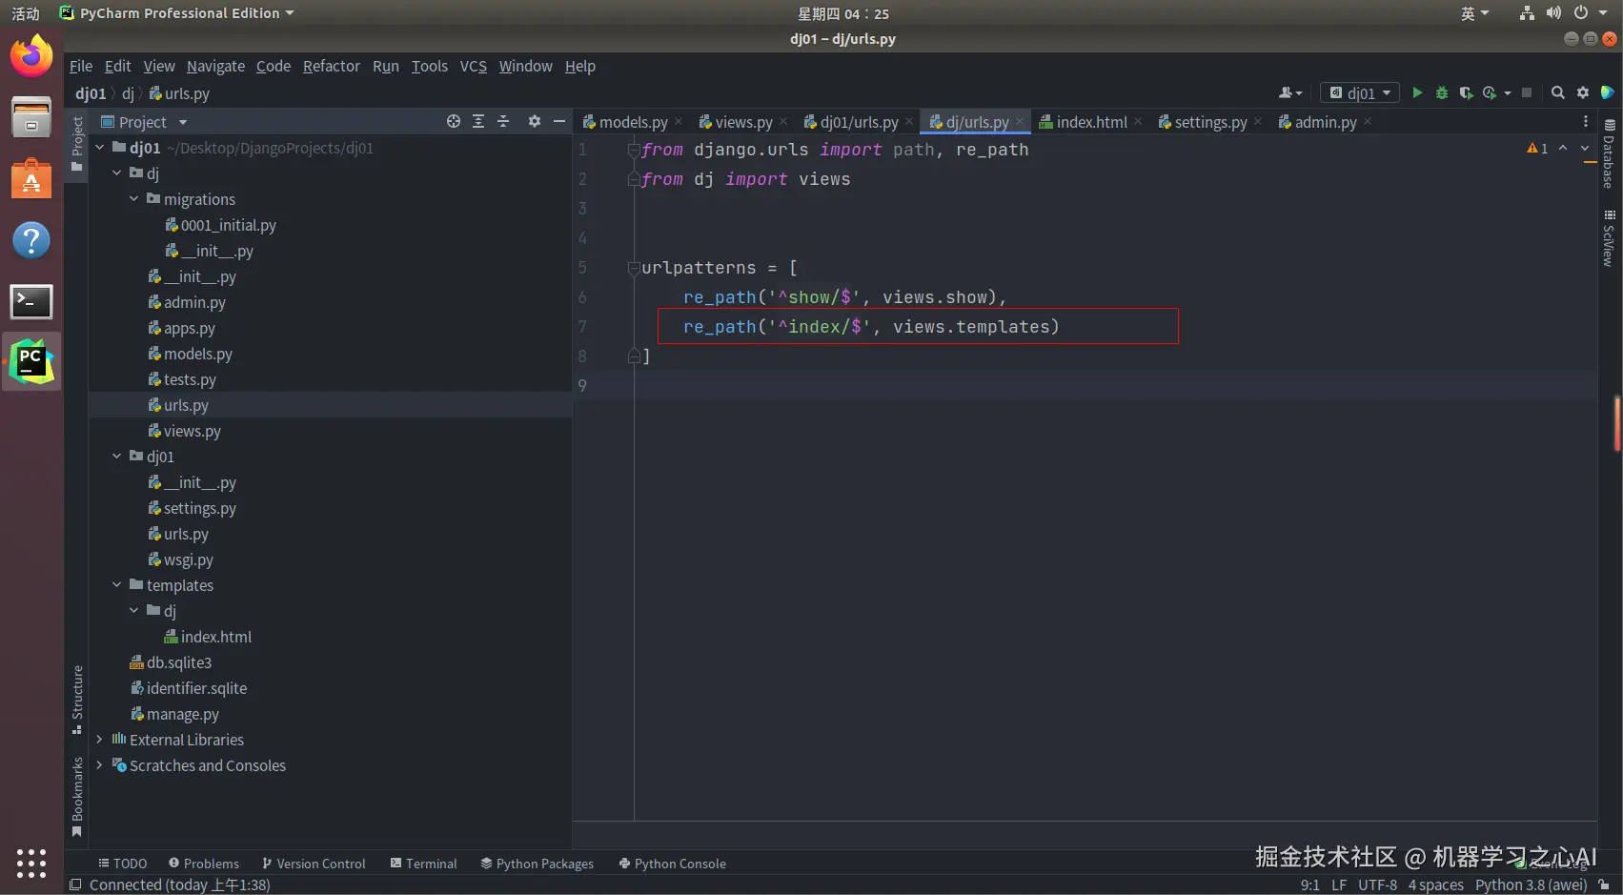Collapse the migrations folder in the tree
Image resolution: width=1623 pixels, height=895 pixels.
(134, 199)
